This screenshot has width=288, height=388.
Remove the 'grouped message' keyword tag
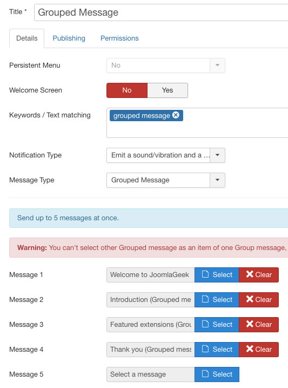(176, 115)
